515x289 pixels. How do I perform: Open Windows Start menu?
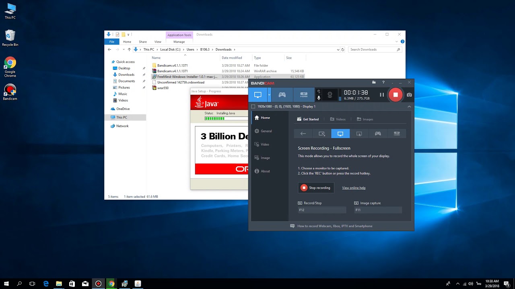coord(6,283)
